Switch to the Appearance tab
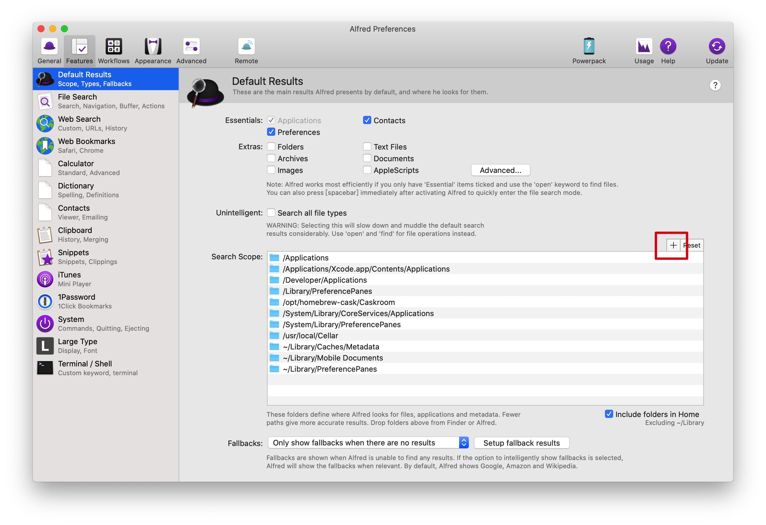The height and width of the screenshot is (525, 766). 153,51
